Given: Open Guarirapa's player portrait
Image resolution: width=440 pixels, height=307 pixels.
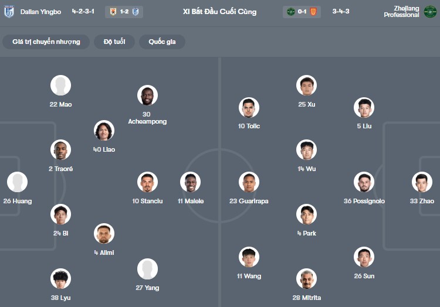Looking at the screenshot, I should (249, 182).
